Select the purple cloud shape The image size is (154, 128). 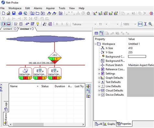tap(45, 39)
